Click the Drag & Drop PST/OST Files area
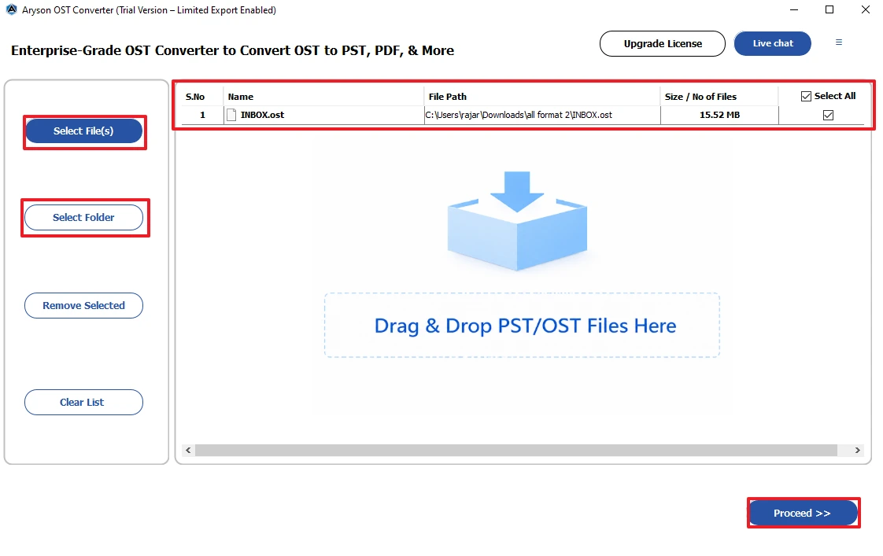This screenshot has height=556, width=883. 522,326
